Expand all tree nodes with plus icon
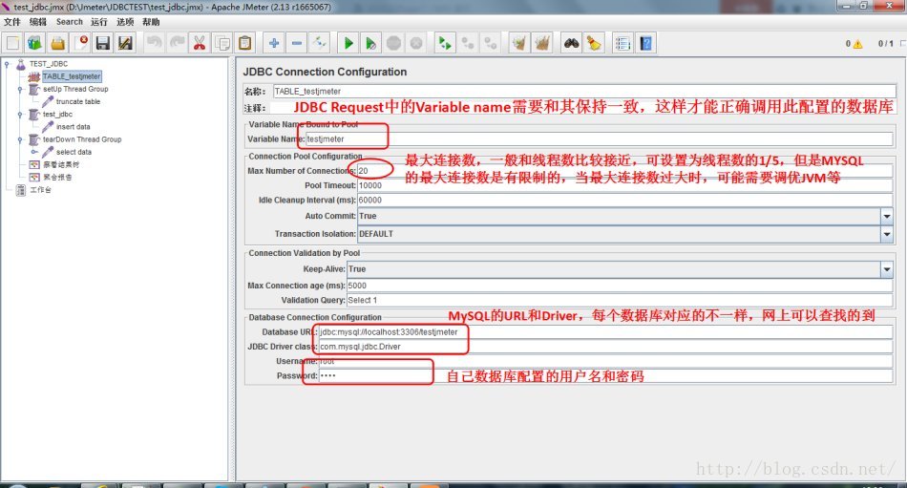Screen dimensions: 907x488 coord(274,43)
